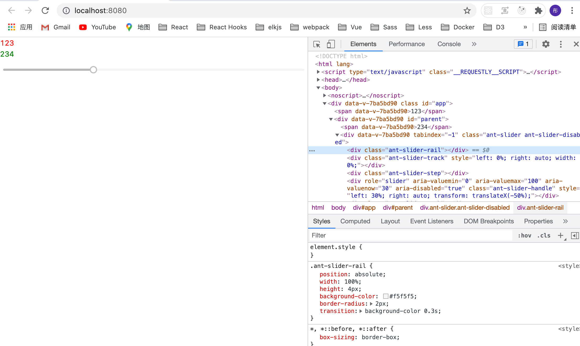The width and height of the screenshot is (580, 346).
Task: Show more DevTools panel tabs
Action: pos(474,44)
